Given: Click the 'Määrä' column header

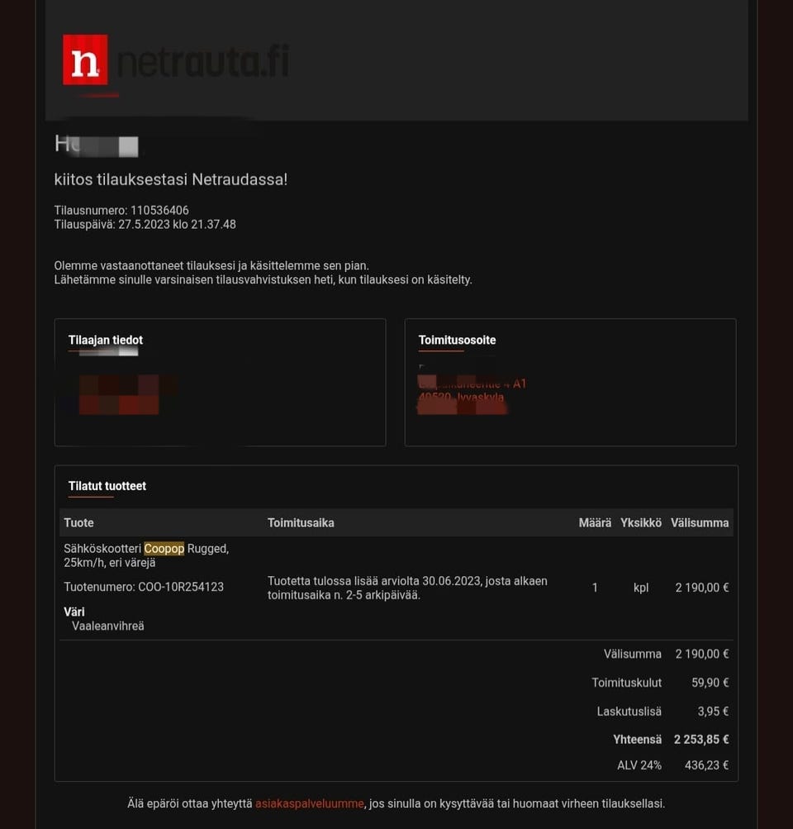Looking at the screenshot, I should click(x=595, y=523).
